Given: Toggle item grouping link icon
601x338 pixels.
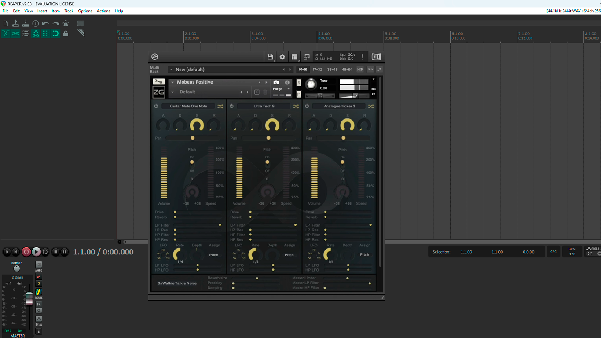Looking at the screenshot, I should pyautogui.click(x=16, y=33).
